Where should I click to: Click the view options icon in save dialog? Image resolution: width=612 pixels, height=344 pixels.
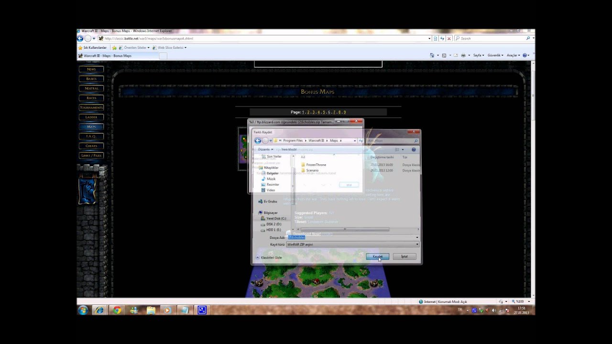pos(397,150)
